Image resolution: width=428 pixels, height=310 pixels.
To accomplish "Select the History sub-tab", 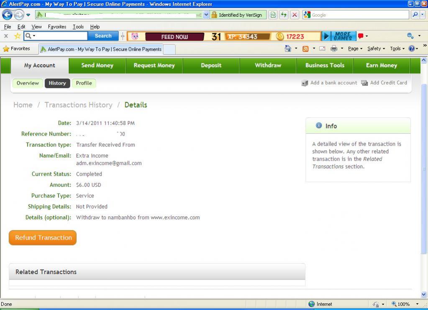I will tap(57, 83).
